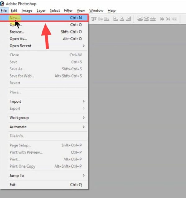The height and width of the screenshot is (198, 186).
Task: Click the Distribute Bottom Edges icon
Action: (153, 19)
